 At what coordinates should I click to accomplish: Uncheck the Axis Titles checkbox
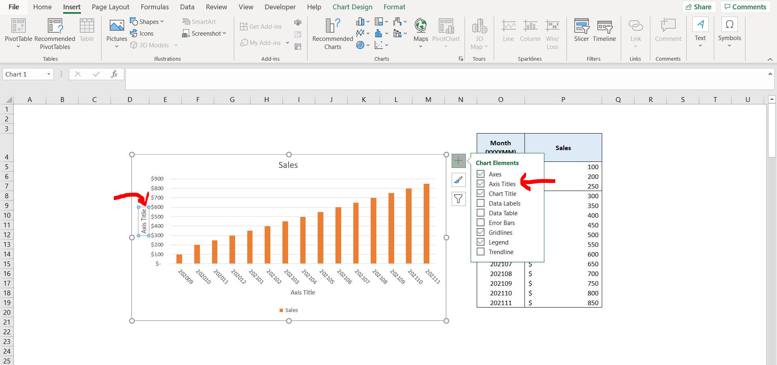coord(481,184)
